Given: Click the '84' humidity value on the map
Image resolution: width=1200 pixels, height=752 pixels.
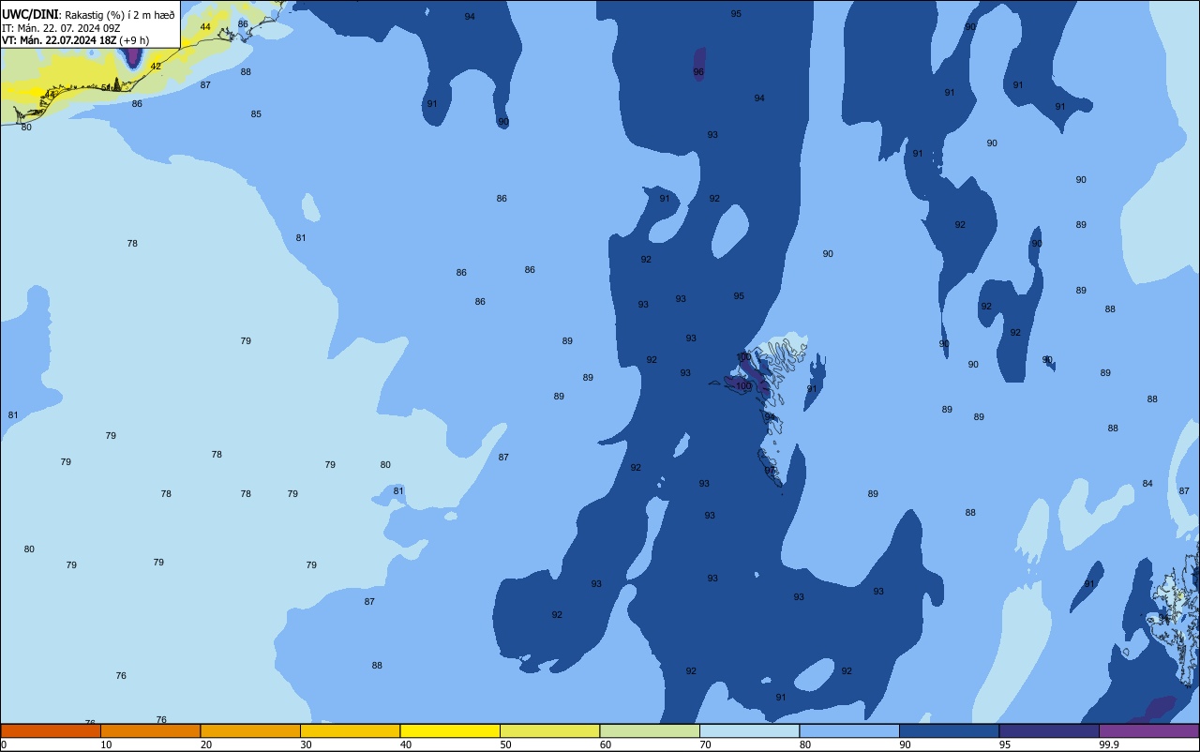Looking at the screenshot, I should [1147, 484].
